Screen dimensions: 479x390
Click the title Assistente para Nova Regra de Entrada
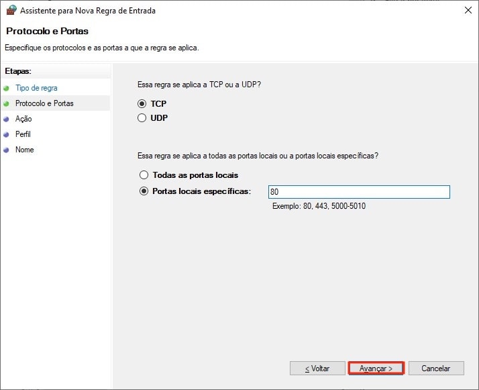point(88,11)
